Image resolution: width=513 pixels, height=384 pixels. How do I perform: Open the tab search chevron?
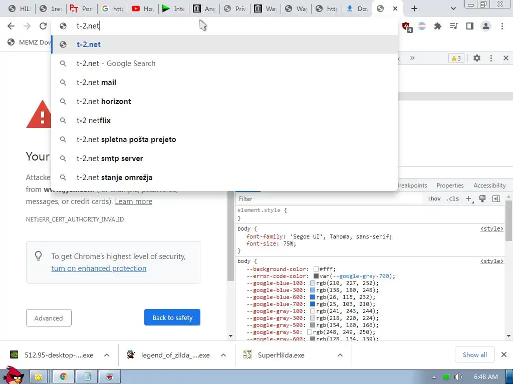point(453,9)
